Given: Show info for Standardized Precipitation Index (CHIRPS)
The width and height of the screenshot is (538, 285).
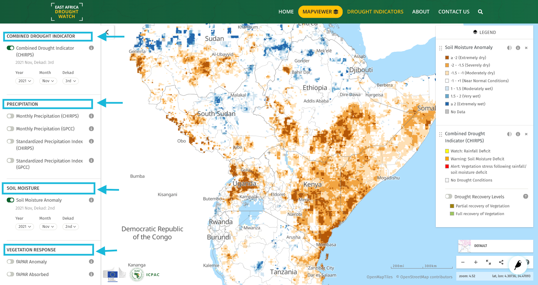Looking at the screenshot, I should 91,141.
